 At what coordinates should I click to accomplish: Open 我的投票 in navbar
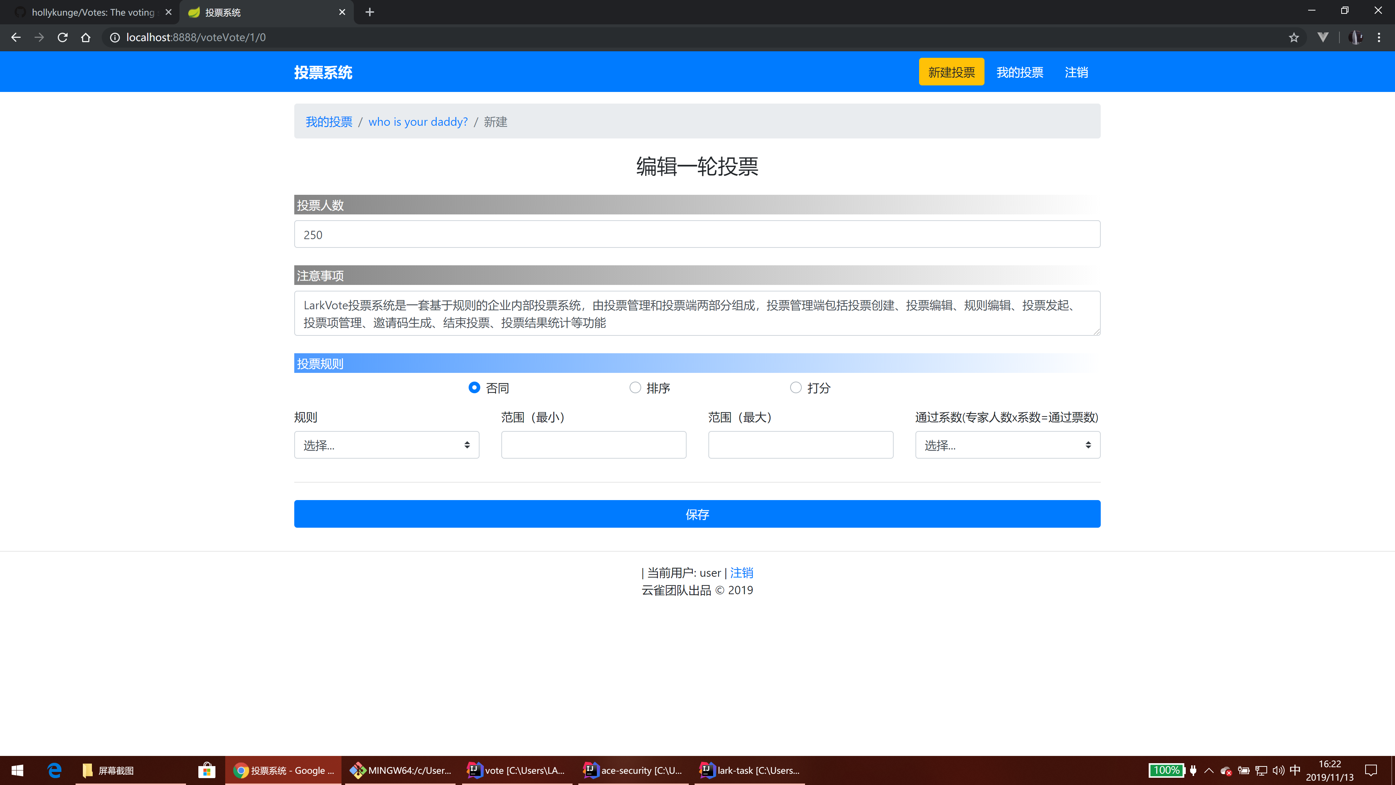tap(1020, 72)
